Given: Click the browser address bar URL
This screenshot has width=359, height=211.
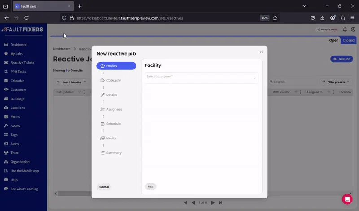Looking at the screenshot, I should (130, 18).
